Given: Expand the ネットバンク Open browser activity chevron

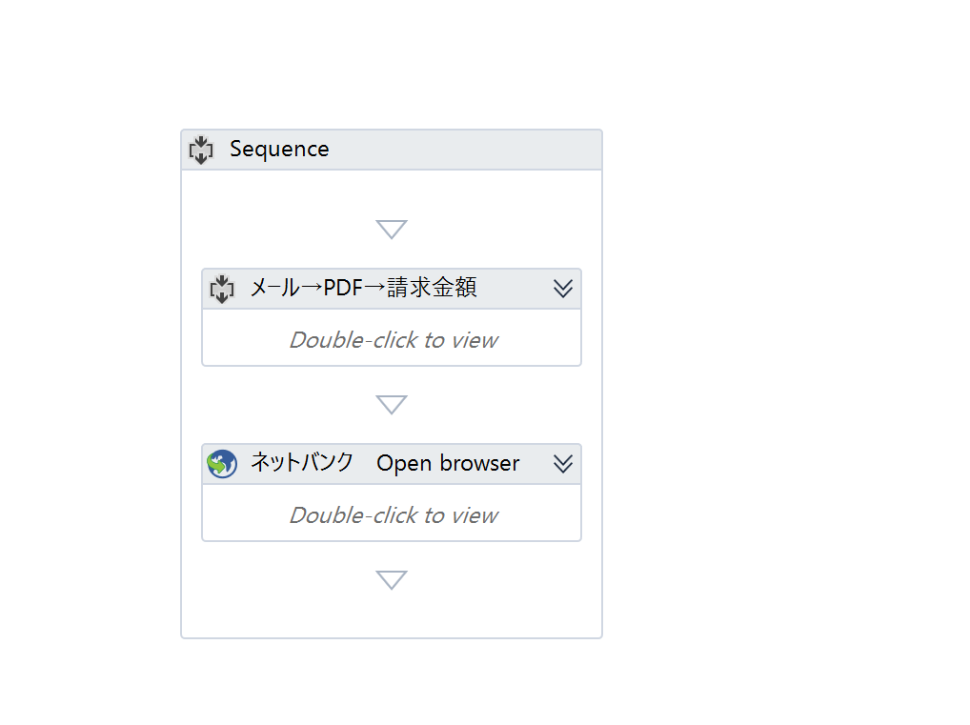Looking at the screenshot, I should coord(563,463).
